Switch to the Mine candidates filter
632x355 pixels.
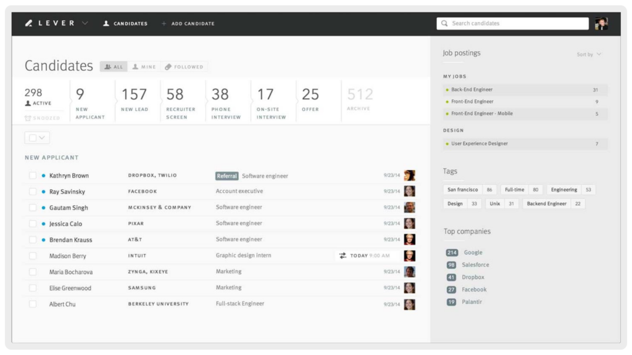click(x=144, y=67)
